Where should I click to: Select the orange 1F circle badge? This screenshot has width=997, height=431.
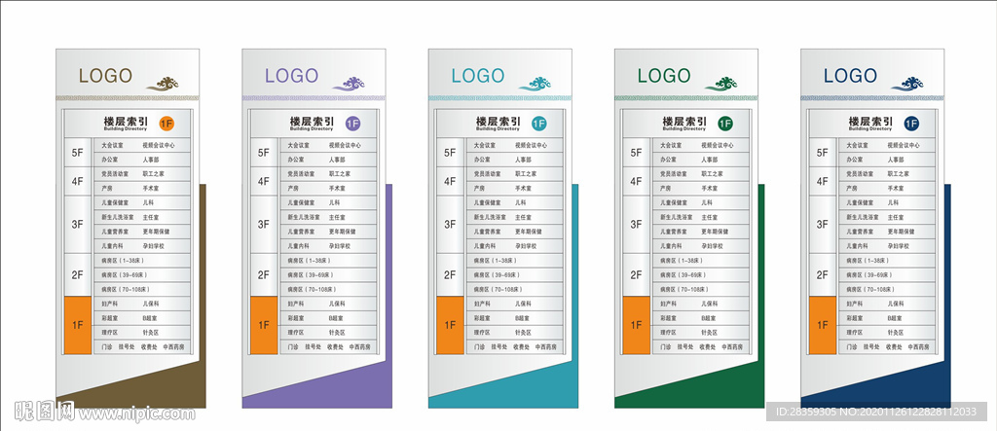(x=166, y=123)
